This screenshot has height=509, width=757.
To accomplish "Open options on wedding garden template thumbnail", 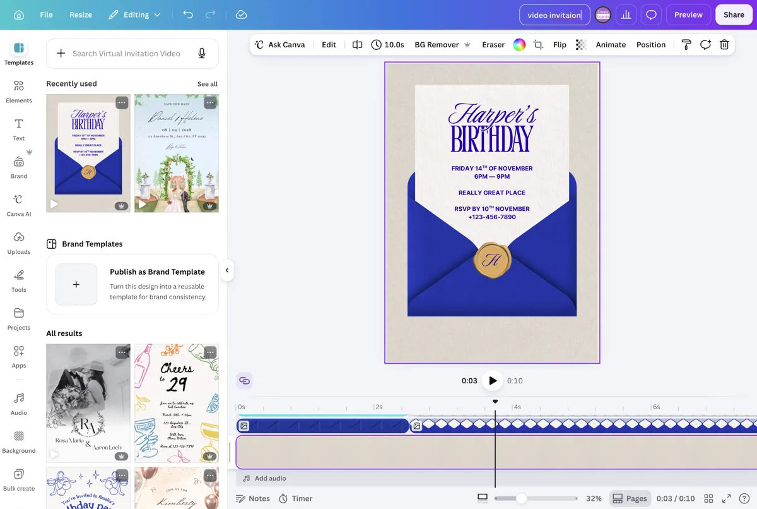I will click(210, 102).
